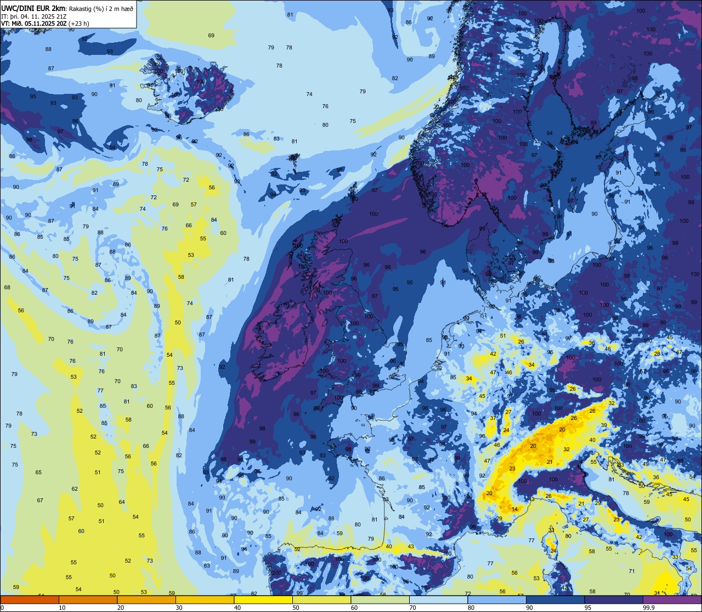This screenshot has height=612, width=702.
Task: Click the 20–30 amber legend swatch
Action: (x=146, y=599)
